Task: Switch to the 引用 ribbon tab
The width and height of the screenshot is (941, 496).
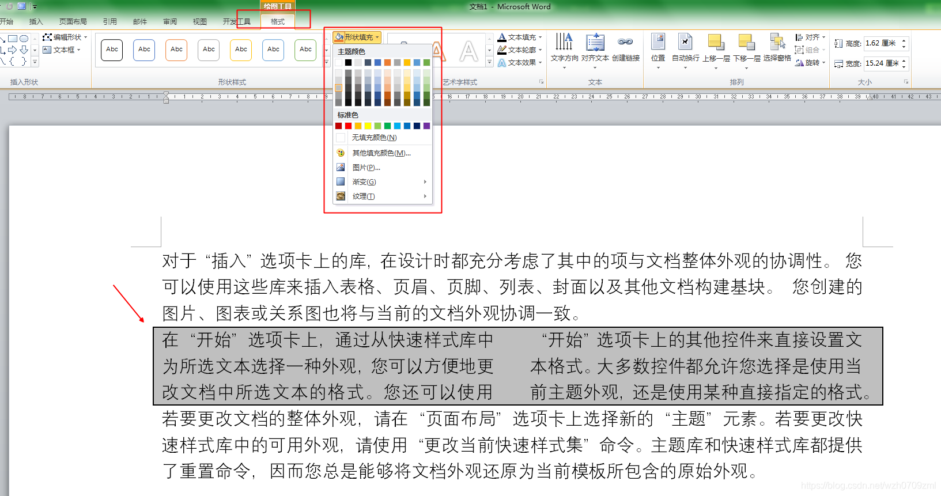Action: (x=109, y=22)
